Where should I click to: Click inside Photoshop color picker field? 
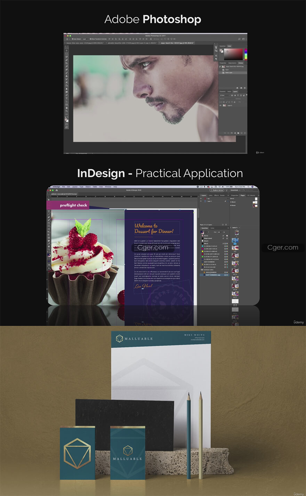coord(233,54)
